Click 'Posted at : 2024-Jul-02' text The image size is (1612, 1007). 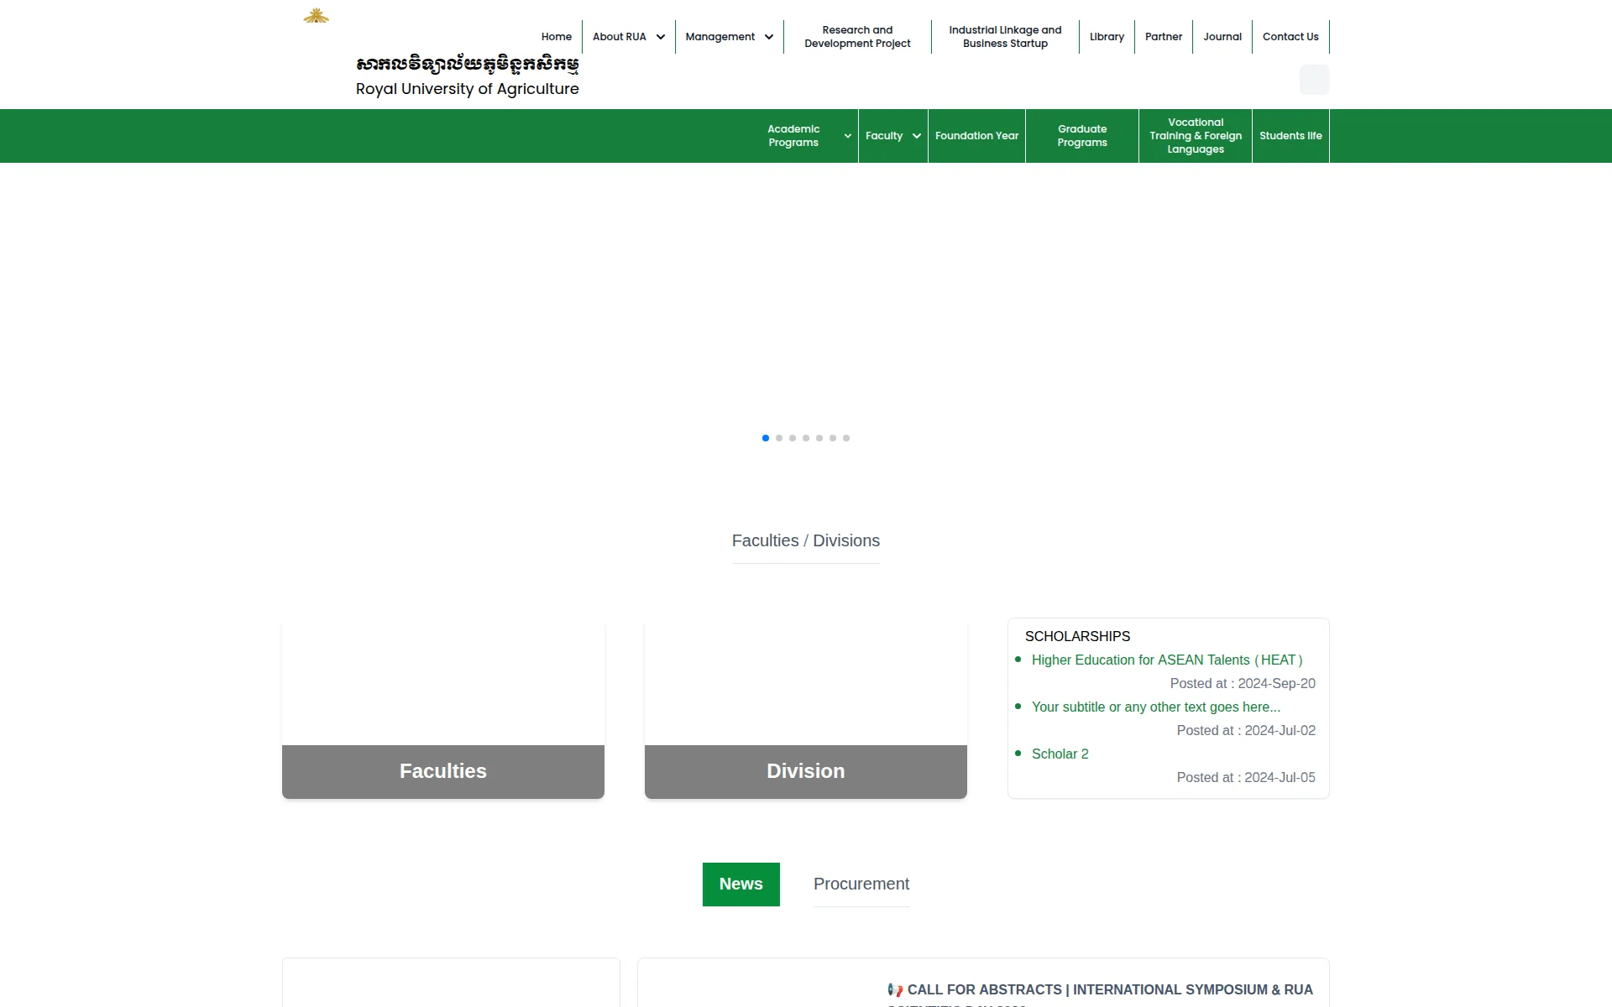1246,731
